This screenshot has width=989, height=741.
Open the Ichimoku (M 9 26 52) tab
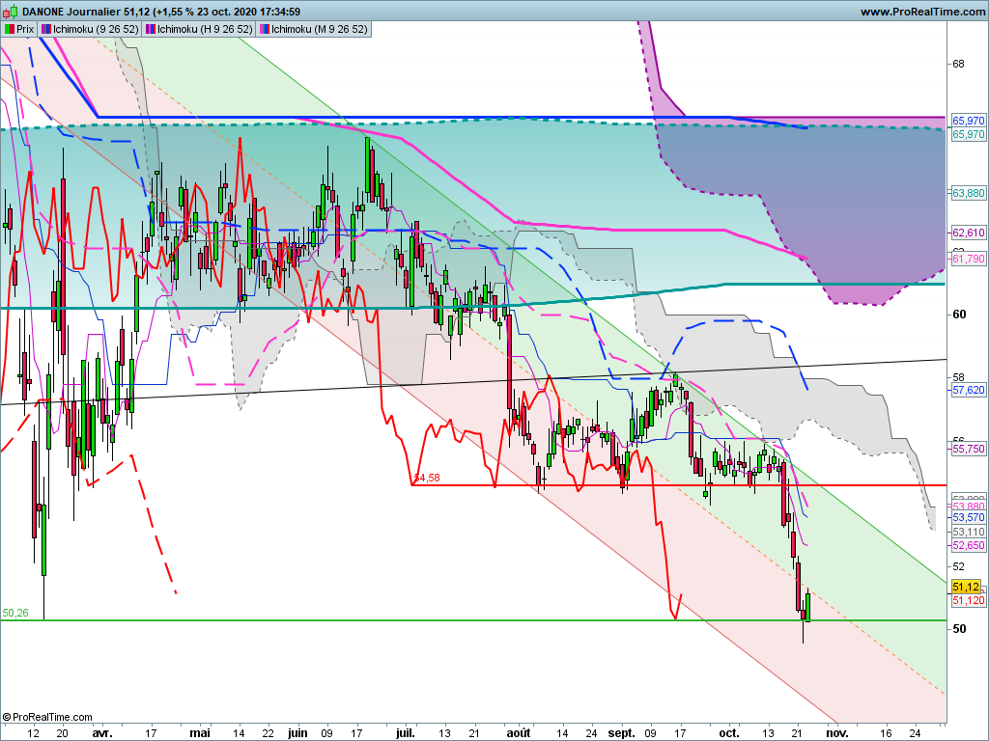tap(314, 29)
